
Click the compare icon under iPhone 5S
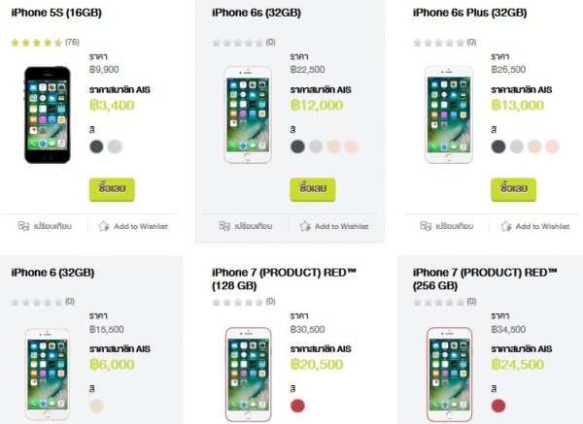(23, 226)
